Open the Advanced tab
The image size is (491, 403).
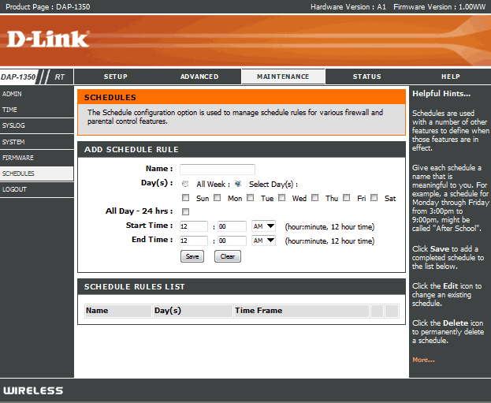199,76
